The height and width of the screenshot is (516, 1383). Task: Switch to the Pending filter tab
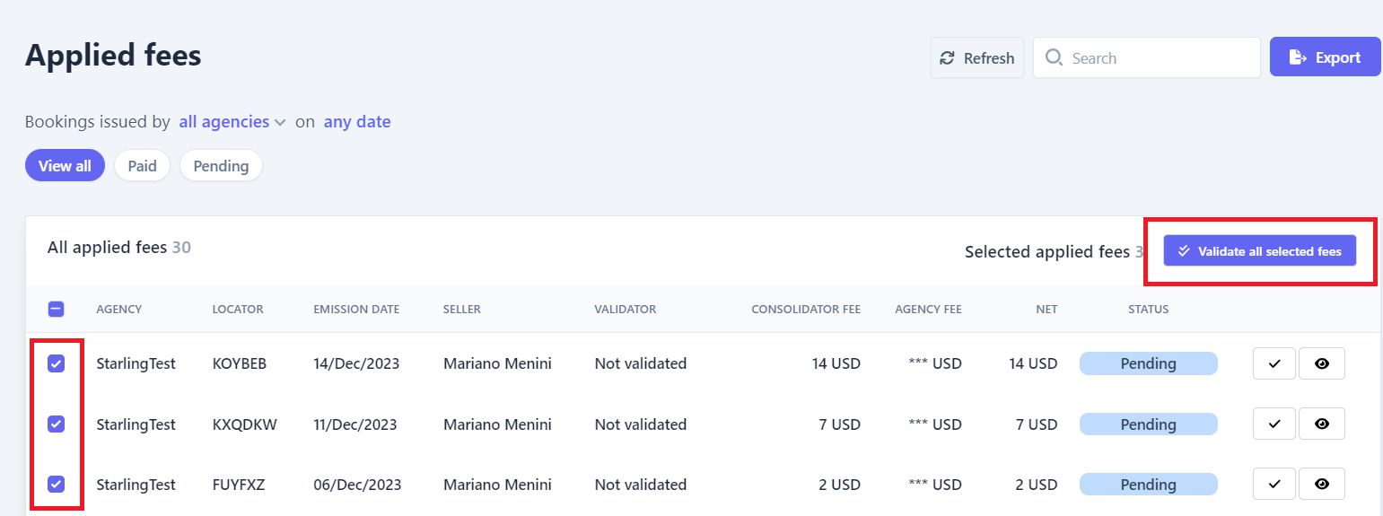click(x=221, y=166)
